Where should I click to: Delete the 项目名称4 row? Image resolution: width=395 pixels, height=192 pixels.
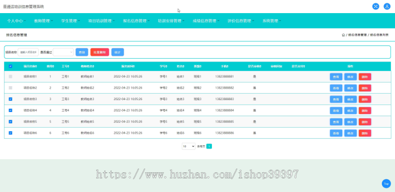point(365,111)
